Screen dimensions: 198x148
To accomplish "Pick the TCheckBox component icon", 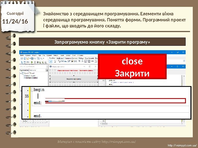I will pos(79,61).
